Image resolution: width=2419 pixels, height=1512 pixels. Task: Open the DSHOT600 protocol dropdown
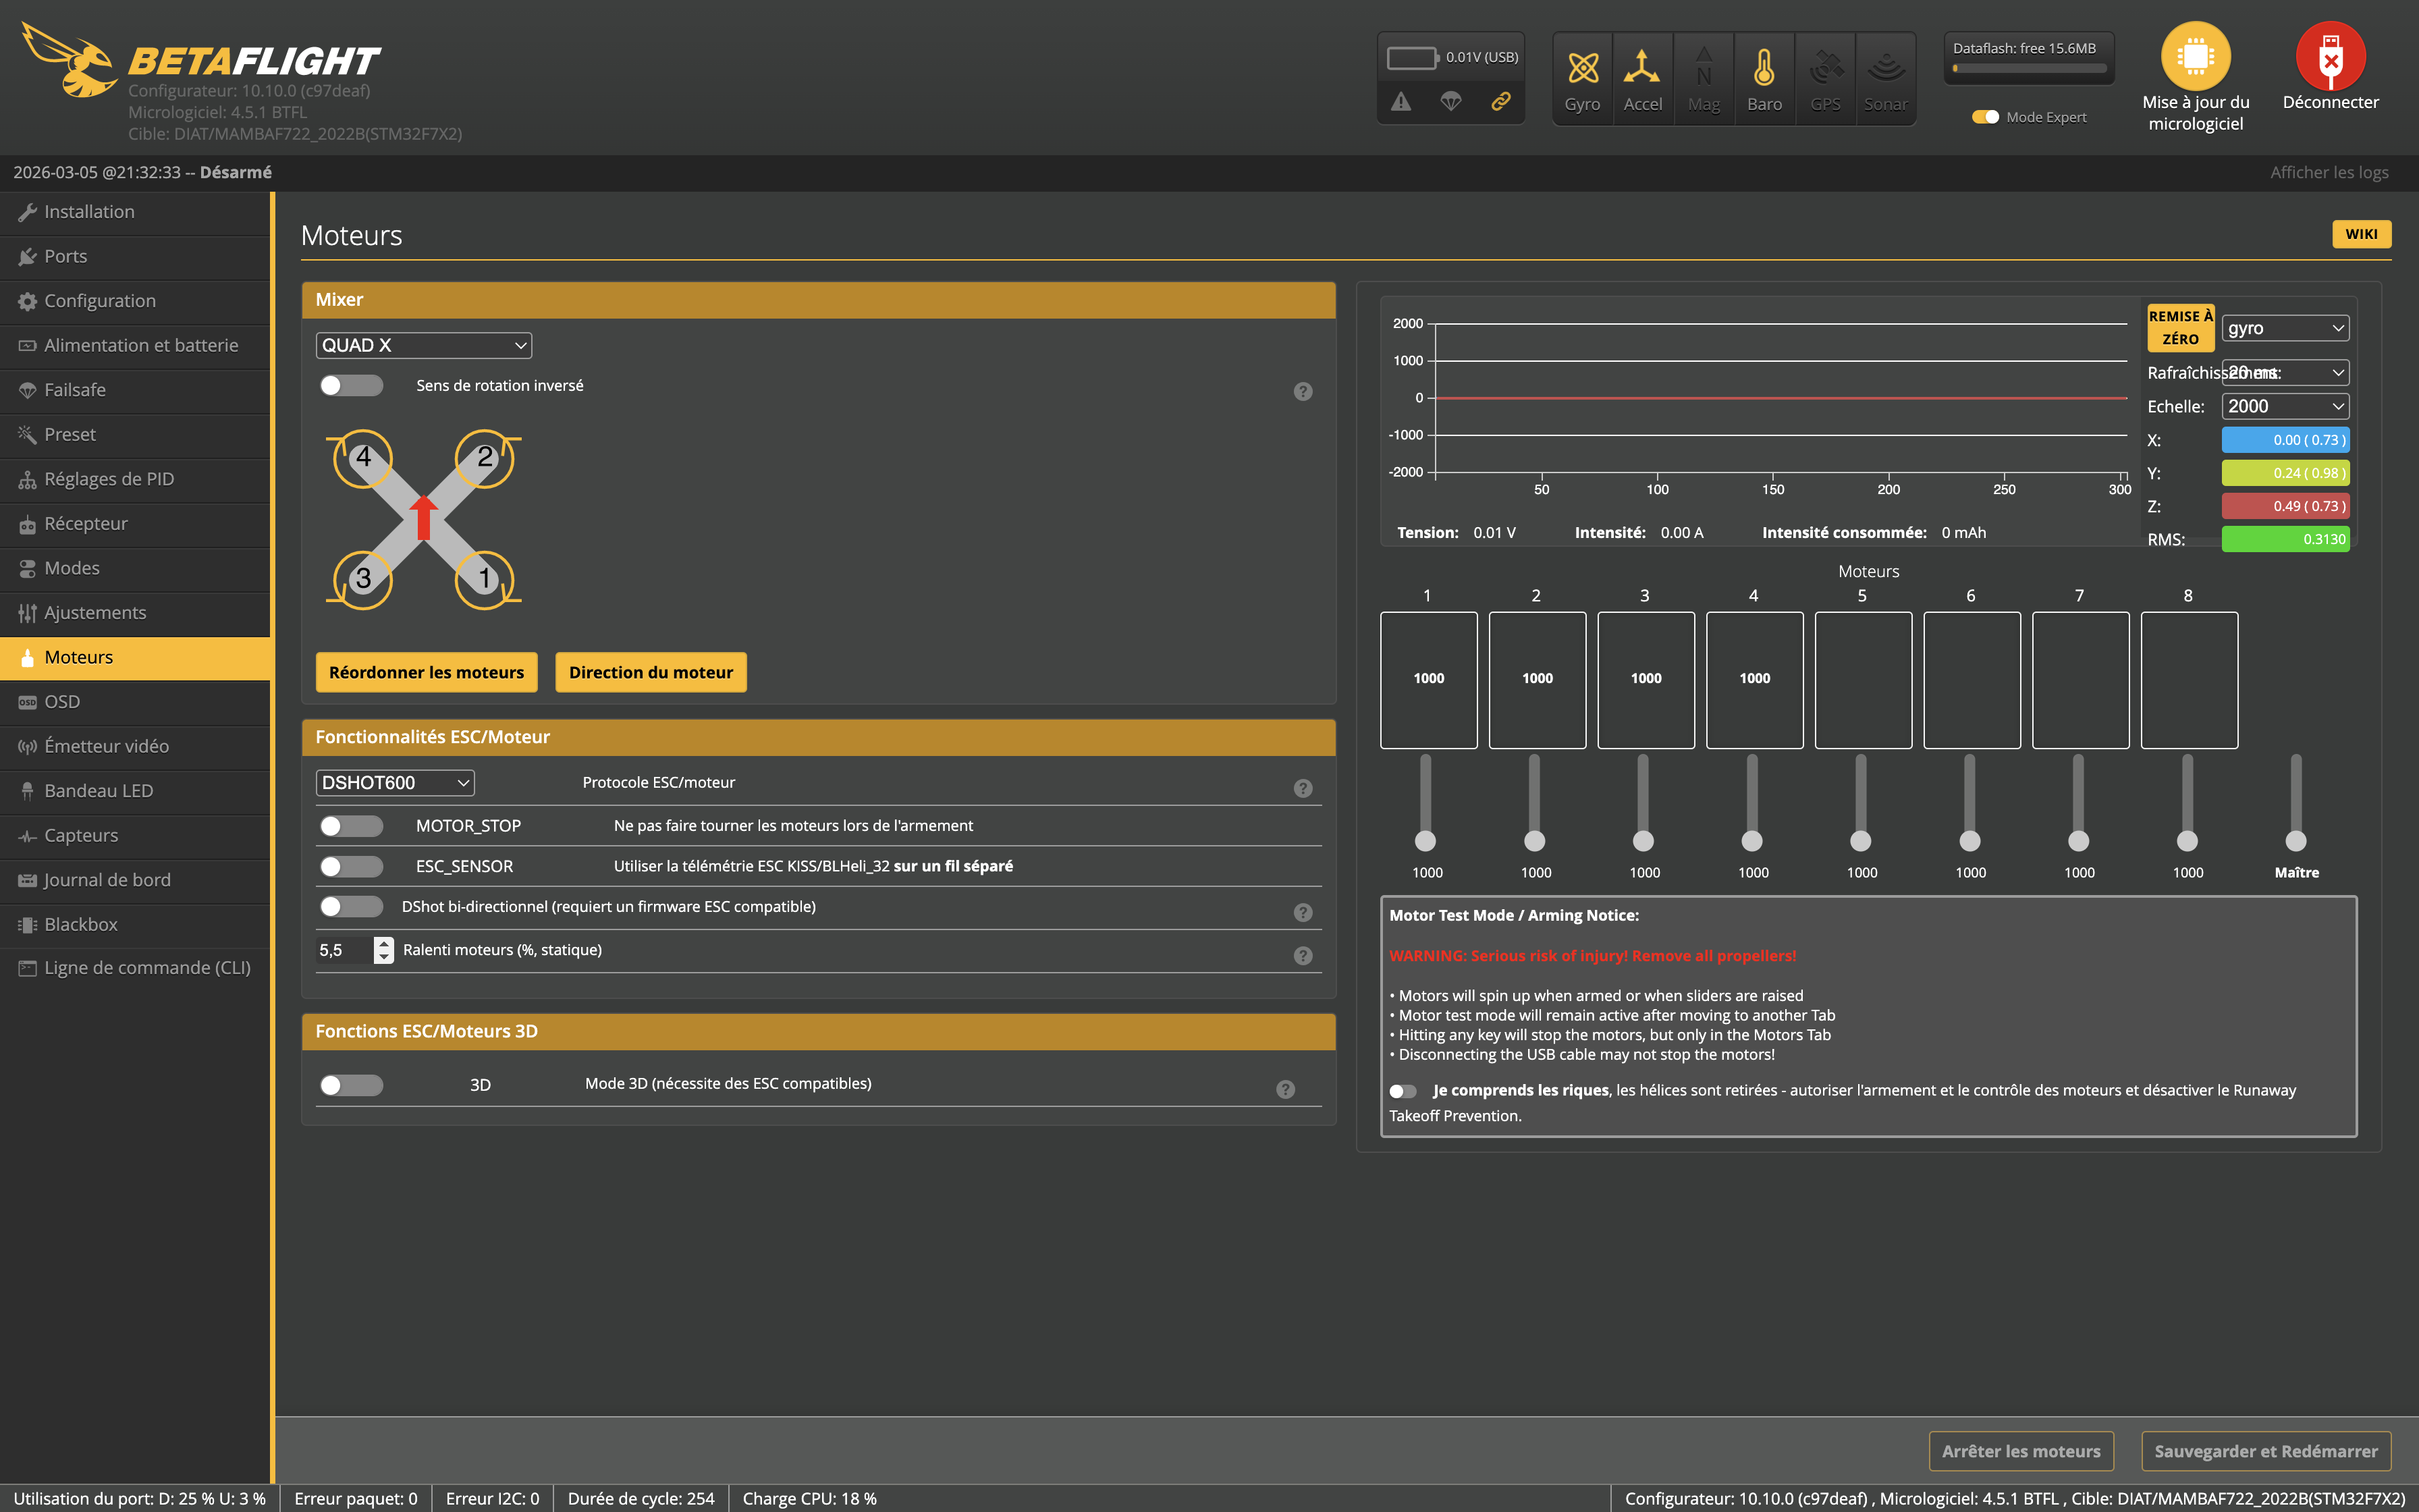pos(395,783)
